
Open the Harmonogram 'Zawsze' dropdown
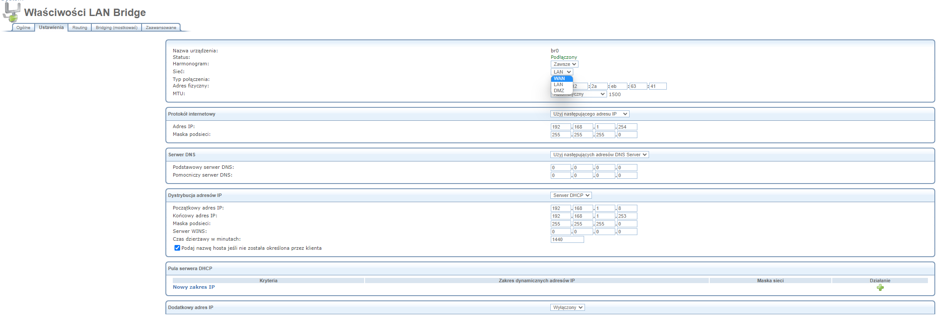[x=565, y=64]
